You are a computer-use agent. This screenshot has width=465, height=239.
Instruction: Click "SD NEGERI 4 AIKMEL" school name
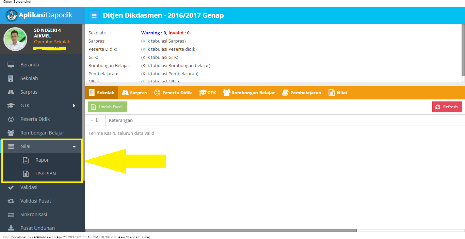click(47, 33)
